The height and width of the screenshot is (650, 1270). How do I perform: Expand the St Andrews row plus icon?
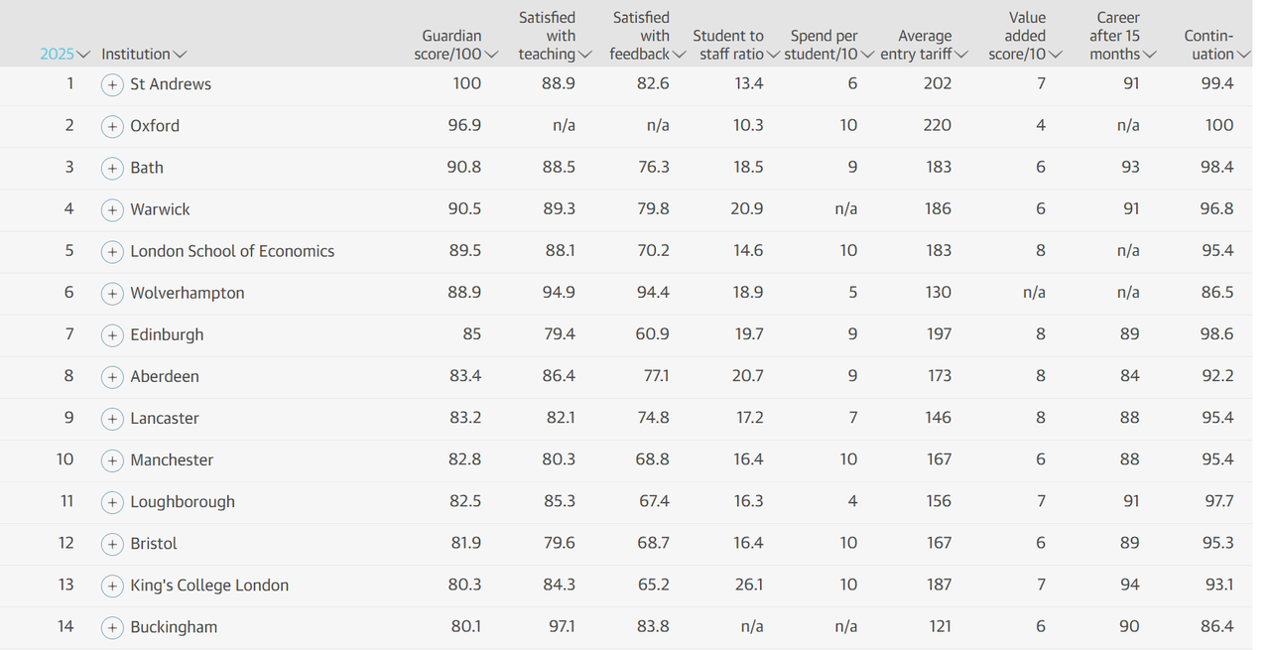click(112, 85)
